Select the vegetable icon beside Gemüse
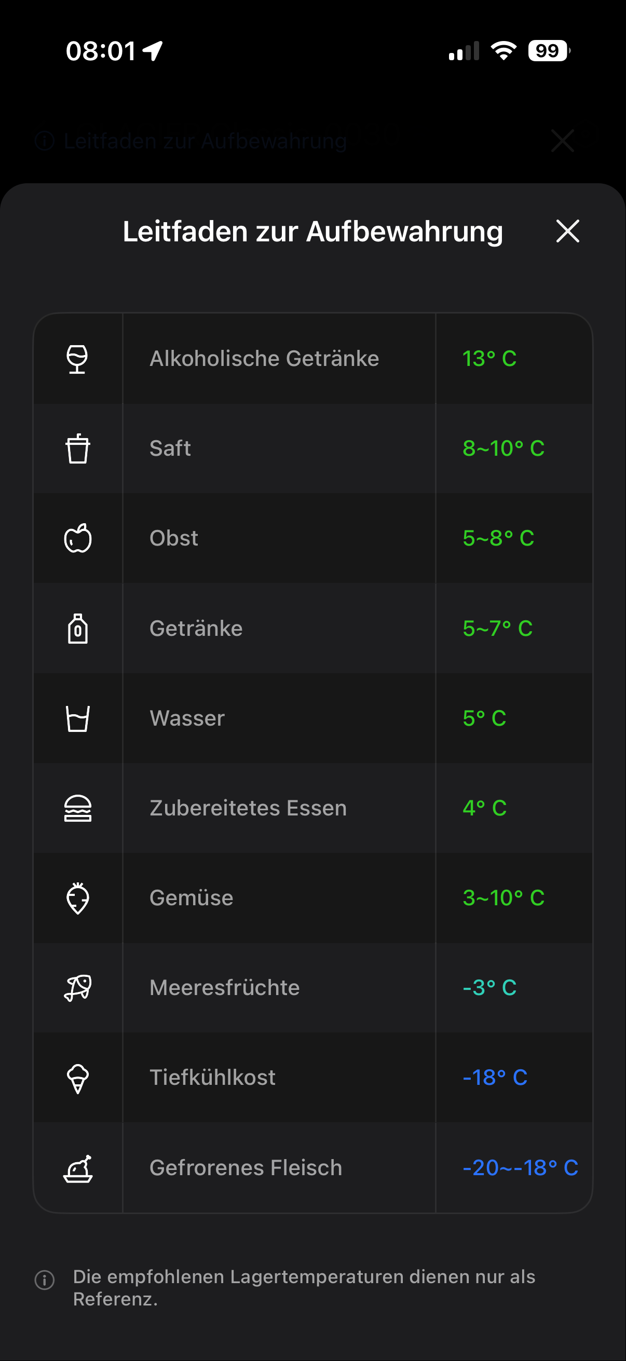The height and width of the screenshot is (1361, 626). pyautogui.click(x=78, y=898)
